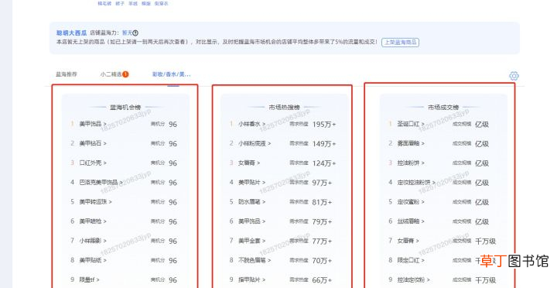Viewport: 557px width, 288px height.
Task: Click the 195万+ heat value
Action: pyautogui.click(x=324, y=125)
